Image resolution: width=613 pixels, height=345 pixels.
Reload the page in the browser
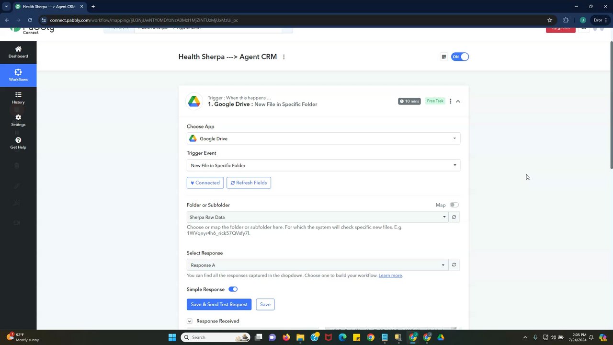[30, 20]
